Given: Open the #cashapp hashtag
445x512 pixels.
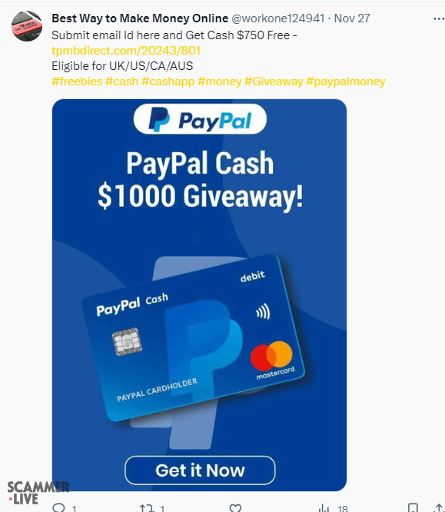Looking at the screenshot, I should pos(168,81).
